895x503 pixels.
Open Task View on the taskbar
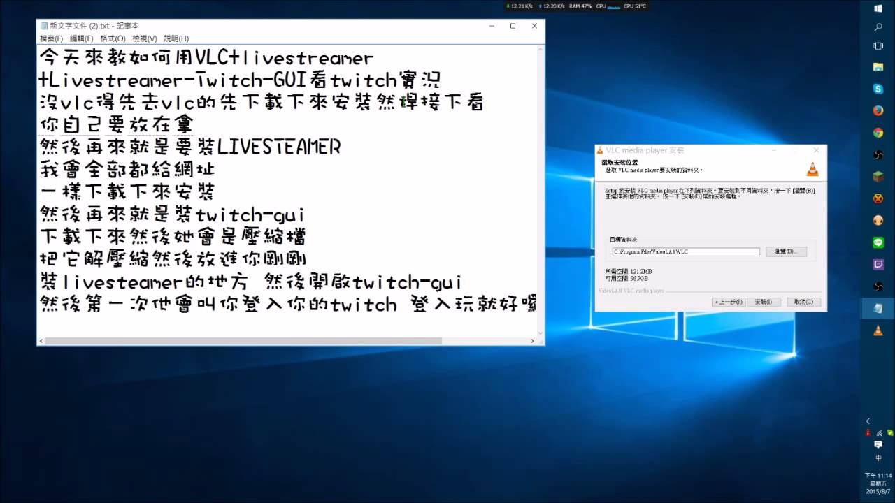[x=878, y=46]
